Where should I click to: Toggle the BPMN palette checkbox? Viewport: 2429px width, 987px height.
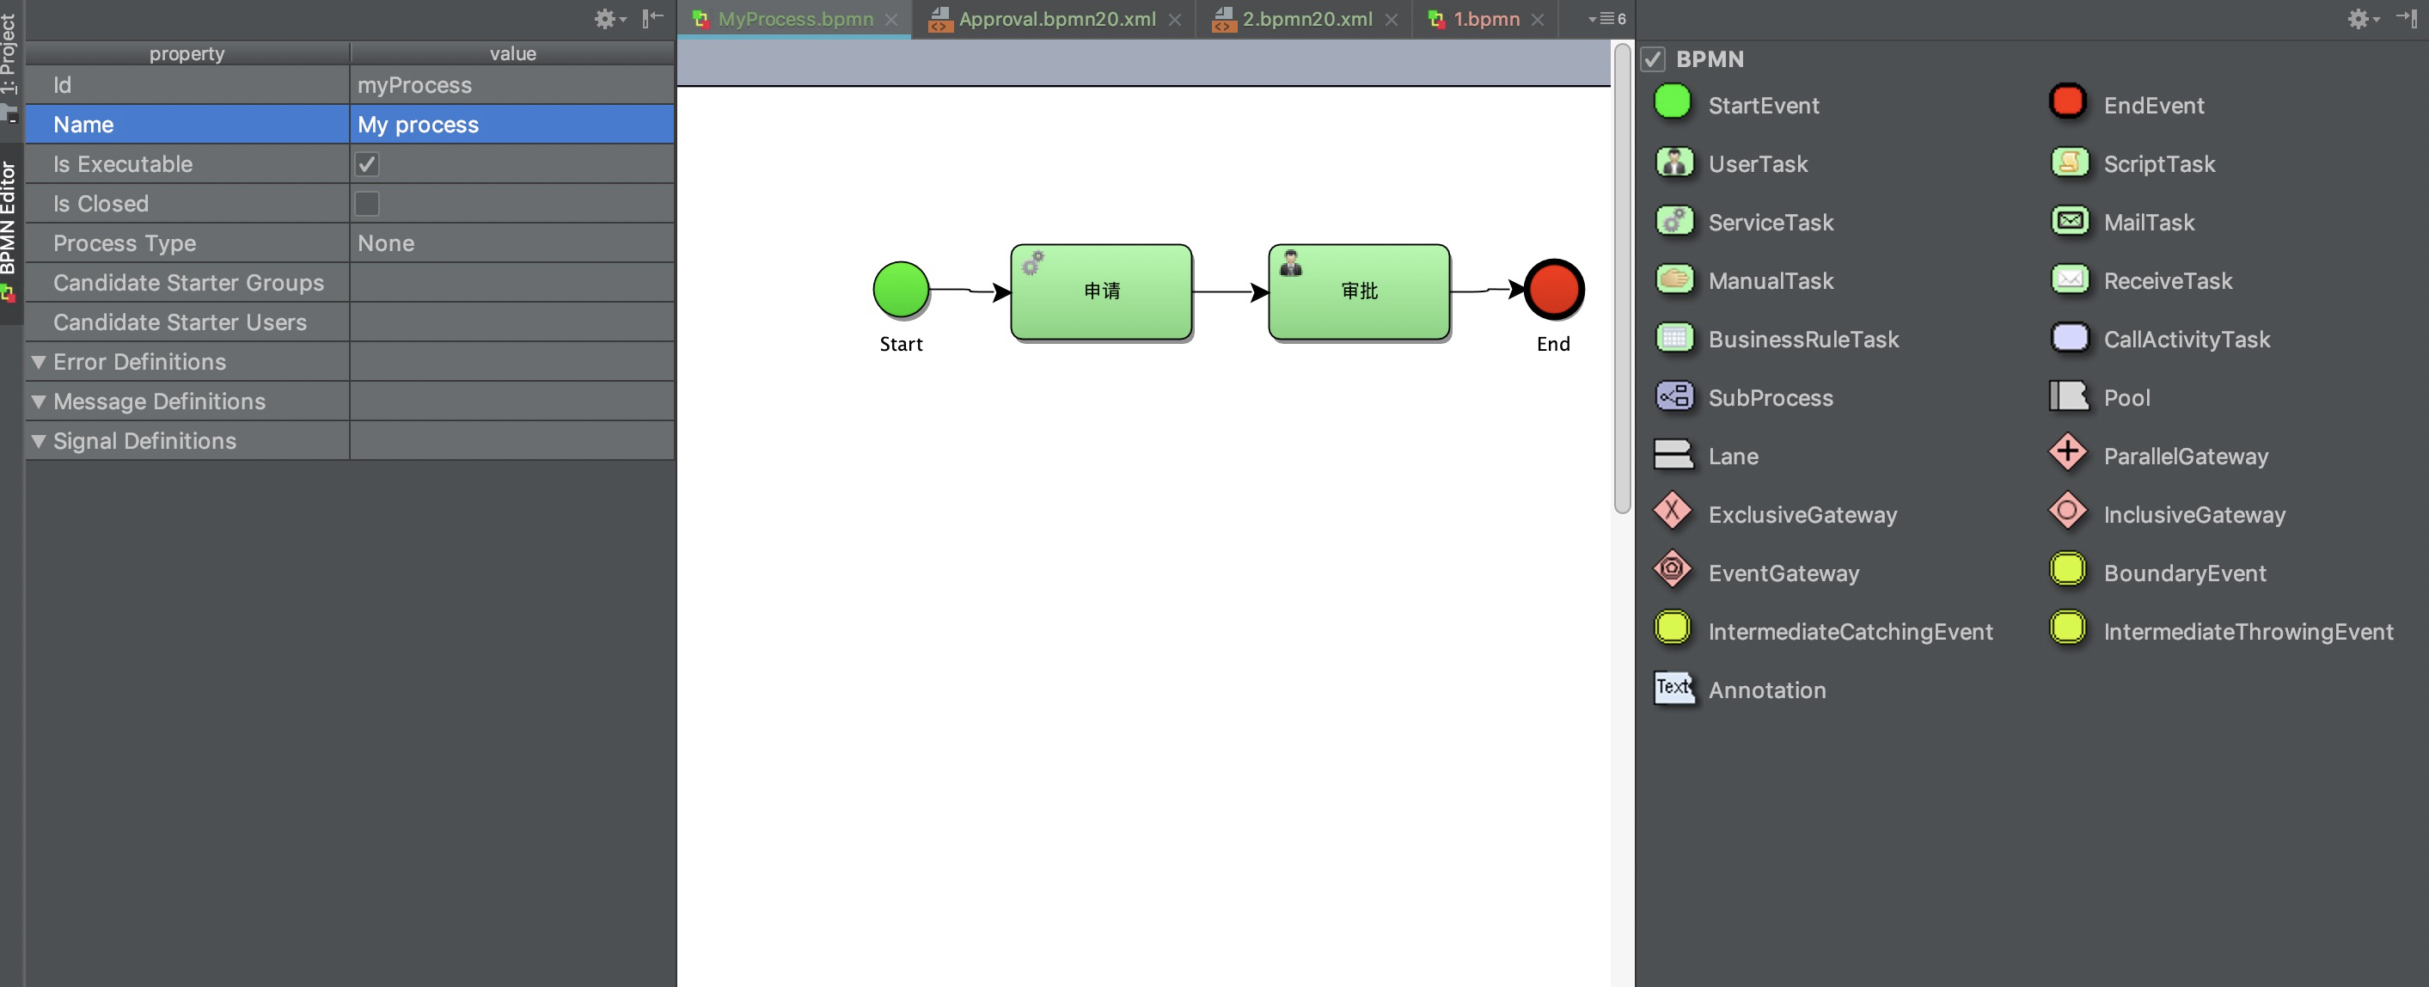coord(1653,58)
